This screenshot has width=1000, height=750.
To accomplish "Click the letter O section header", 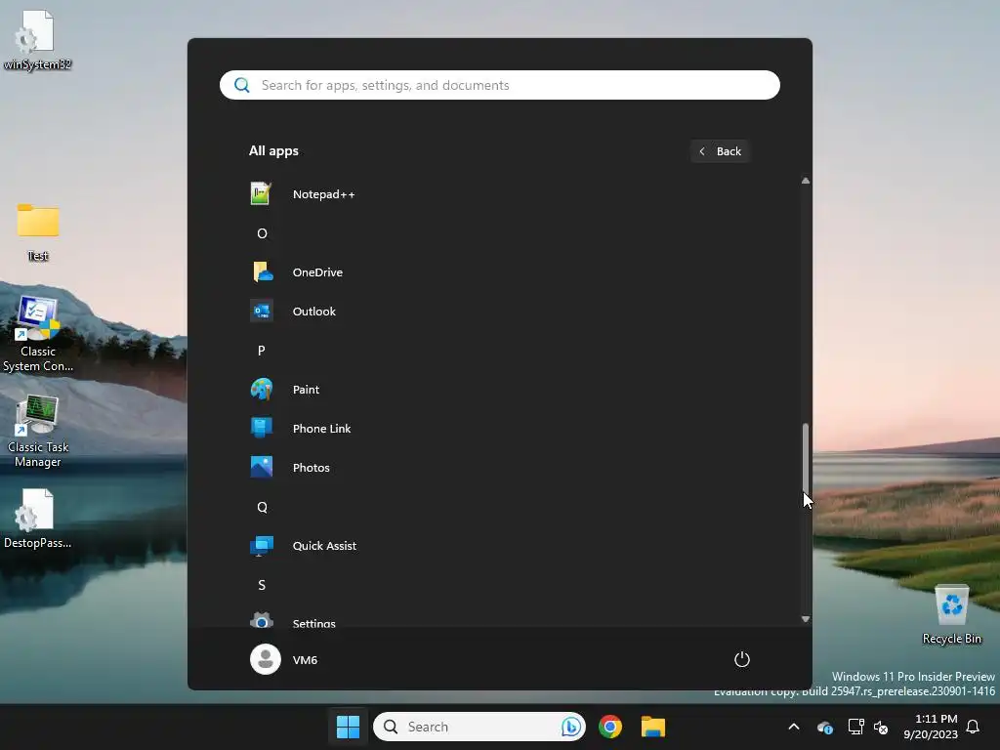I will point(262,233).
